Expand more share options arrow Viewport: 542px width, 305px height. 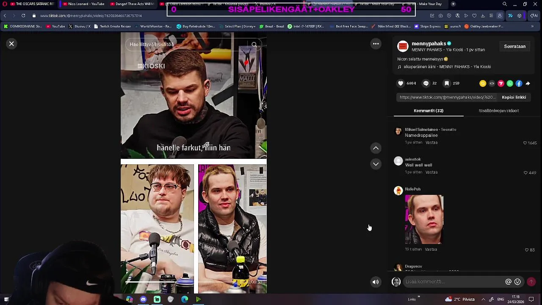point(528,83)
